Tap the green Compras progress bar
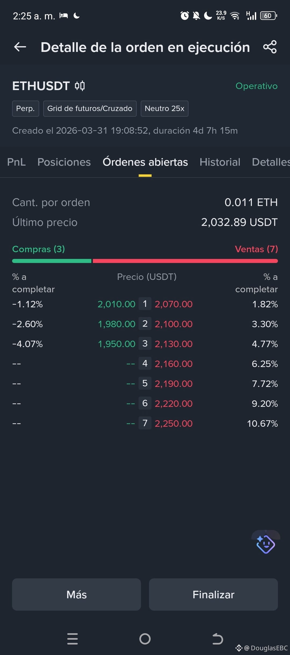This screenshot has height=655, width=290. (x=52, y=261)
